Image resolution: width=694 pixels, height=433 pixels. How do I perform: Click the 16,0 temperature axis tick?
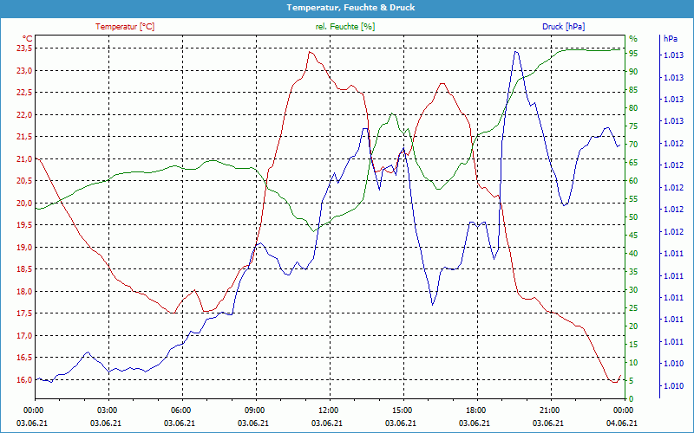(24, 380)
